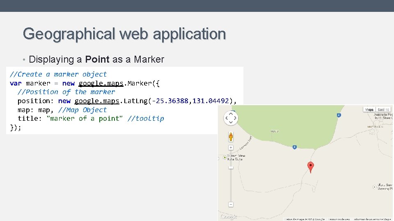Screen dimensions: 394x221
Task: Click the Australia Post label on map
Action: pyautogui.click(x=383, y=116)
